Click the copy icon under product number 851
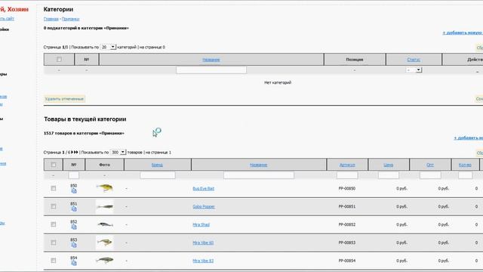Image resolution: width=483 pixels, height=272 pixels. (x=74, y=209)
